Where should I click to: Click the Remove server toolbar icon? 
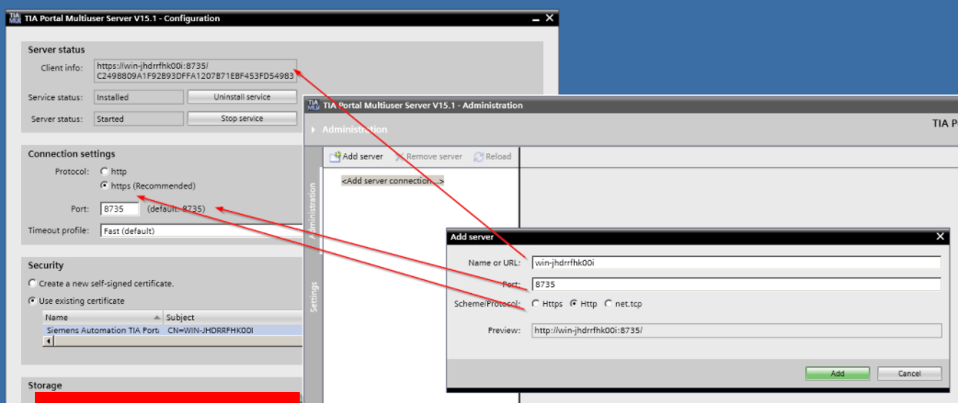400,157
